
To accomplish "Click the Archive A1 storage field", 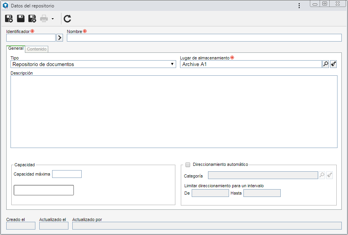I will pos(251,64).
